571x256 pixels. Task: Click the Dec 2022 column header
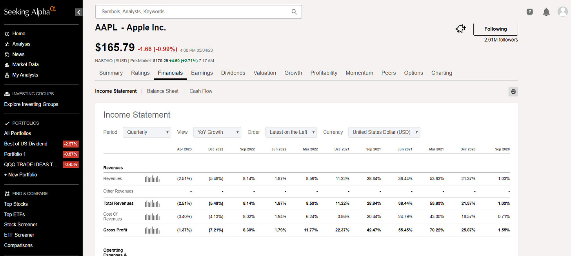(x=216, y=149)
